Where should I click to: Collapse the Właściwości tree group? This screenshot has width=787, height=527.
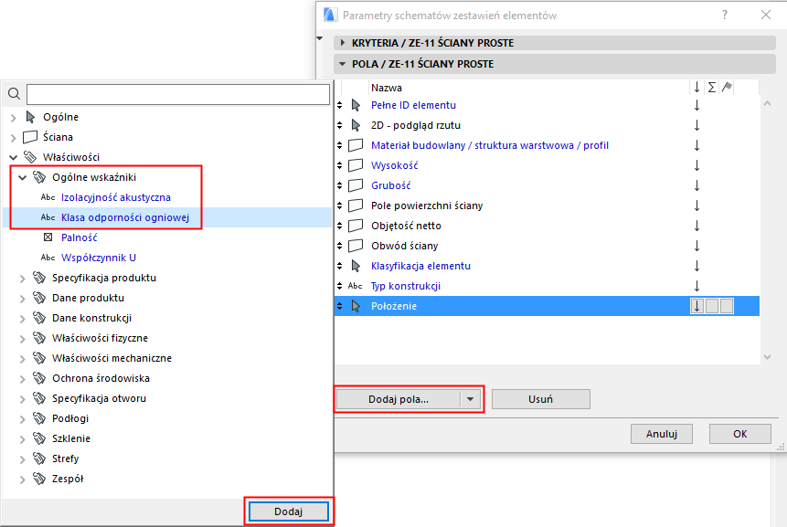pyautogui.click(x=14, y=157)
